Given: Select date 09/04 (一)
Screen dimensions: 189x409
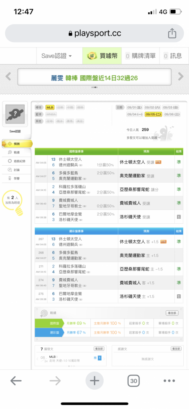Looking at the screenshot, I should pyautogui.click(x=135, y=114).
